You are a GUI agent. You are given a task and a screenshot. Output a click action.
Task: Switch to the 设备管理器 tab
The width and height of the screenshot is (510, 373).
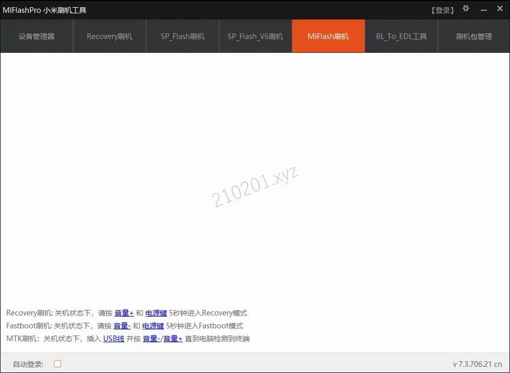(x=37, y=36)
